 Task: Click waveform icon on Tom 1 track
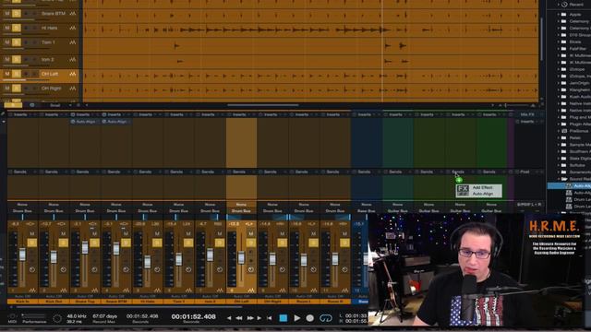click(x=73, y=42)
